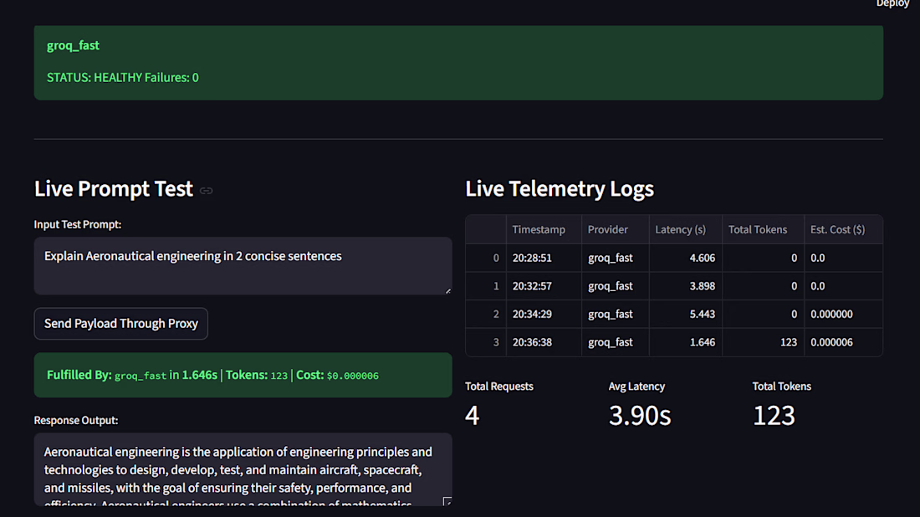Select the 20:28:51 timestamp cell
Viewport: 920px width, 517px height.
tap(544, 258)
